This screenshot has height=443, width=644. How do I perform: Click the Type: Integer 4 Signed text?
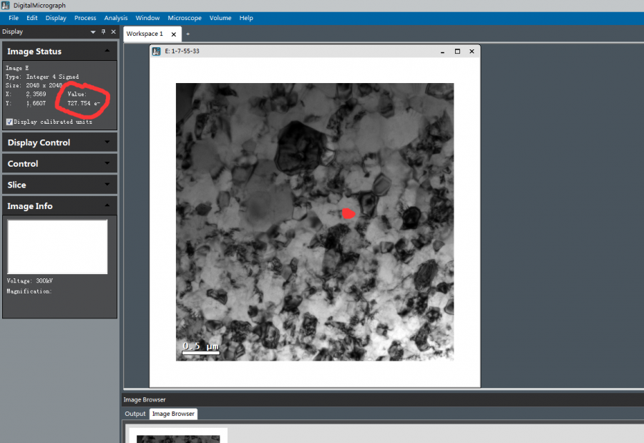[x=42, y=77]
